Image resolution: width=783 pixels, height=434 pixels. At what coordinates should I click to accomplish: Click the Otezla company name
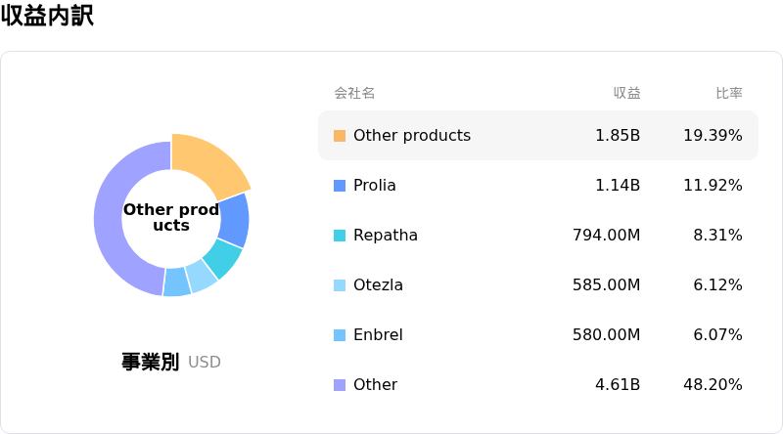coord(378,285)
